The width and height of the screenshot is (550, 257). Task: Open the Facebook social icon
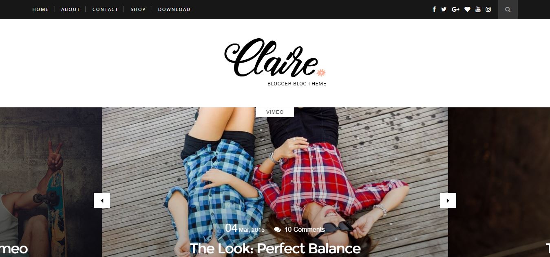(x=434, y=9)
